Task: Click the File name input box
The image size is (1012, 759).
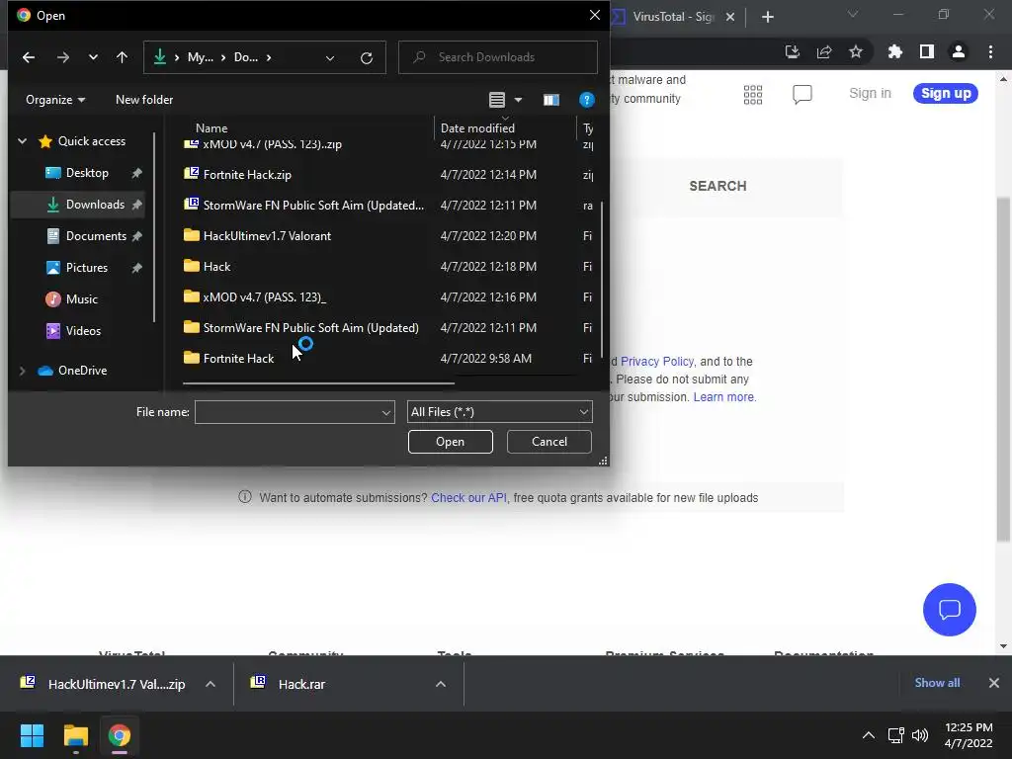Action: [x=288, y=412]
